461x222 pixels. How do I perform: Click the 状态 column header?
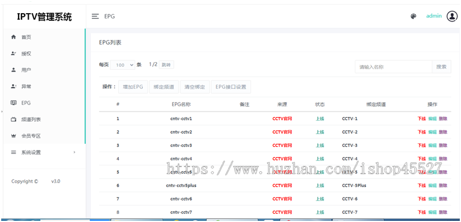pyautogui.click(x=320, y=104)
